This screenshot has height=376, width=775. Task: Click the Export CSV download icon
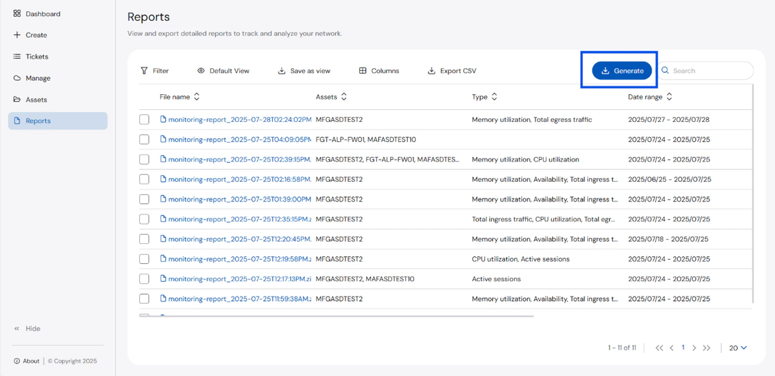(431, 70)
